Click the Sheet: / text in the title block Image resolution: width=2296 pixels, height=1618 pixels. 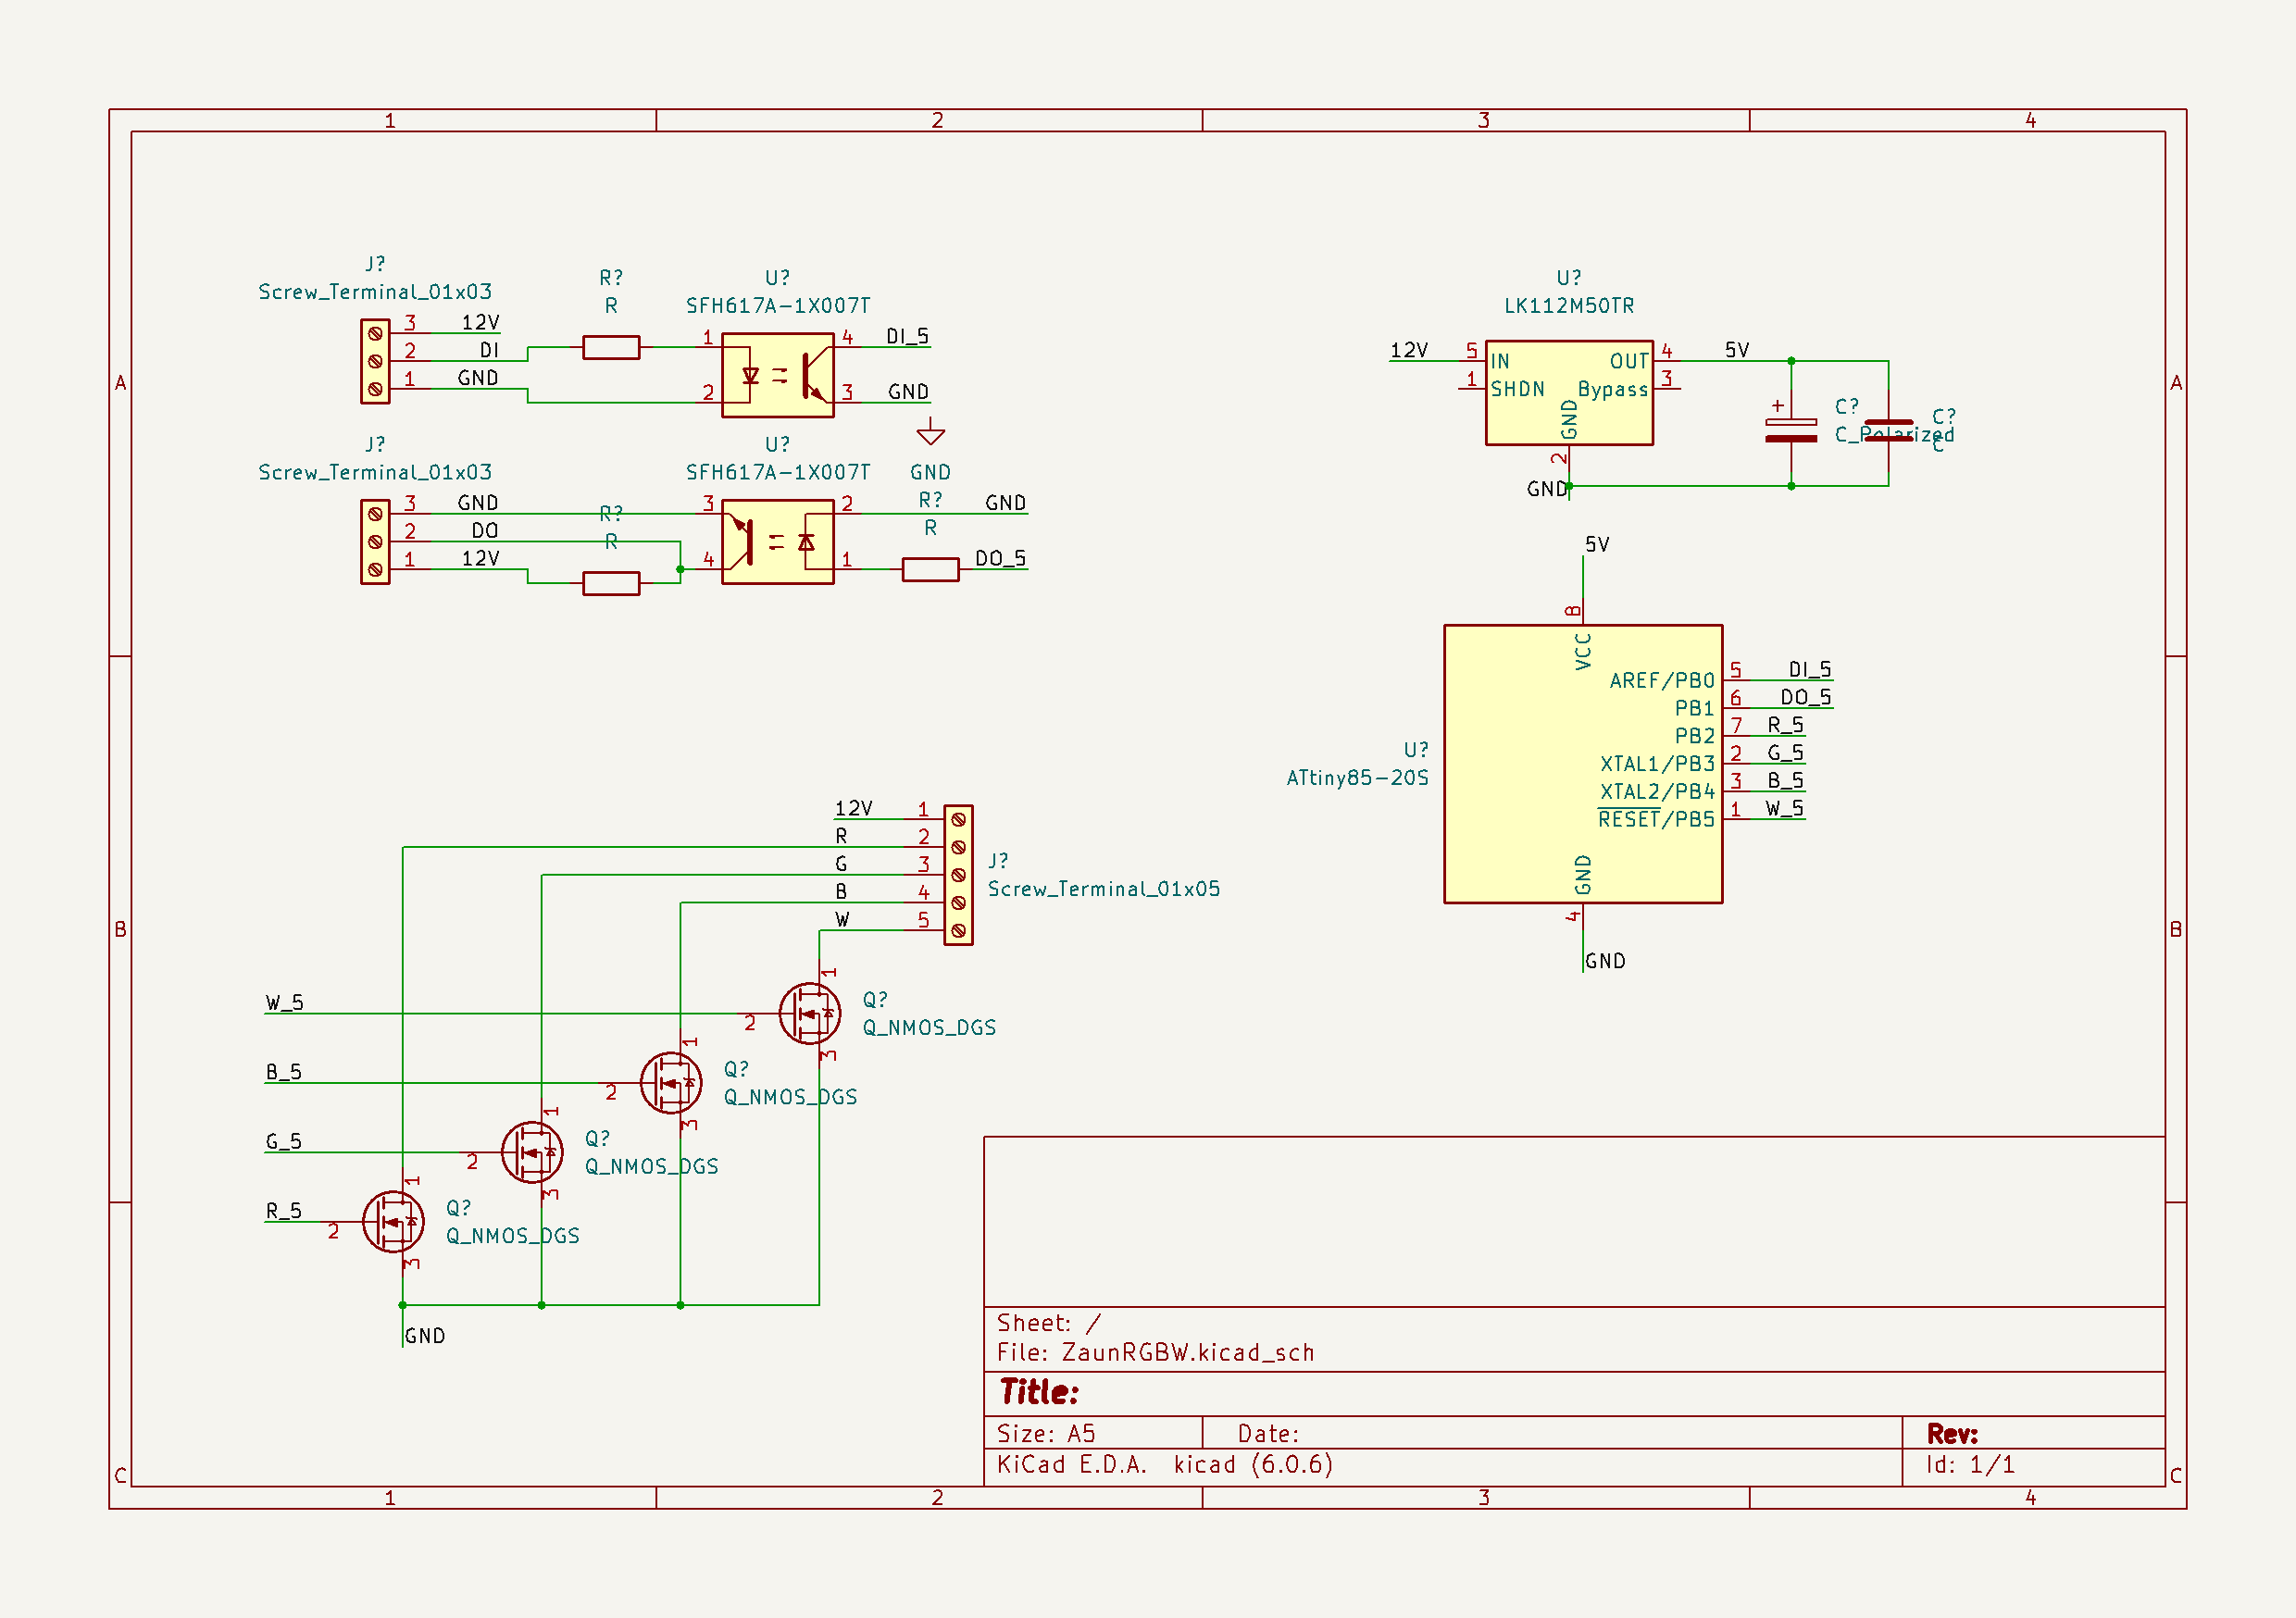click(1048, 1323)
